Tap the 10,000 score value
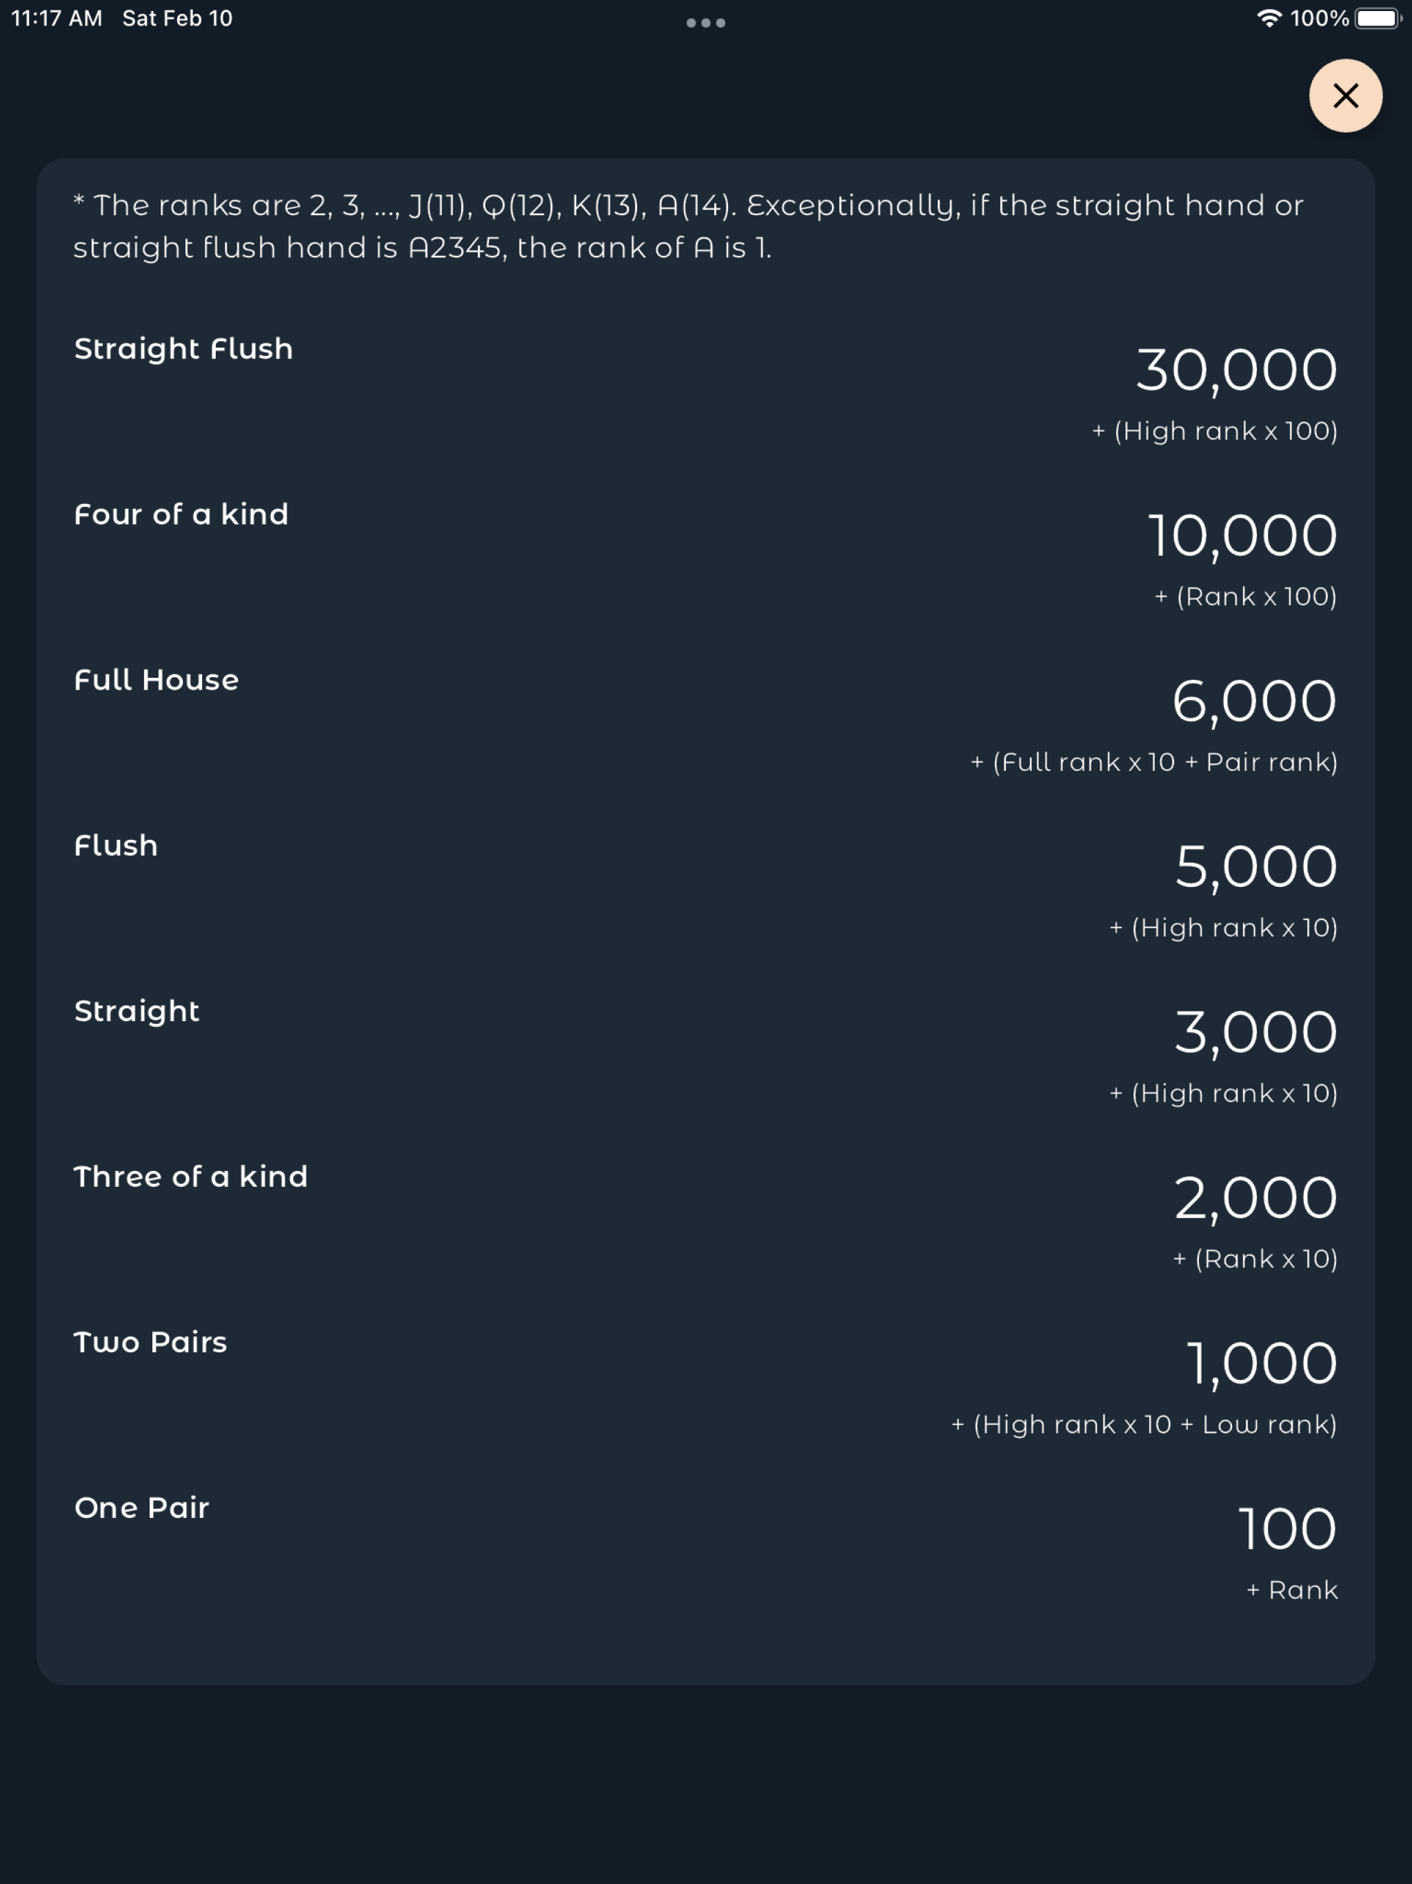The image size is (1412, 1884). tap(1242, 536)
